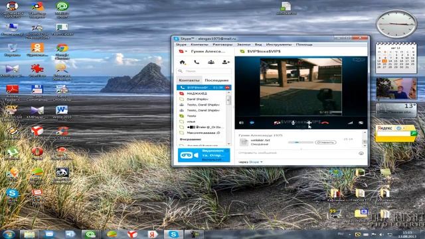The image size is (425, 239).
Task: Open the Total Commander desktop icon
Action: [37, 93]
